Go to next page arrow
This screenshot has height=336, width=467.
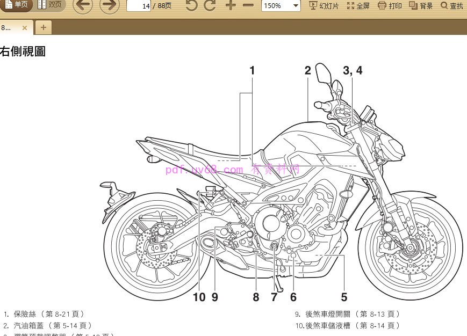pyautogui.click(x=110, y=6)
